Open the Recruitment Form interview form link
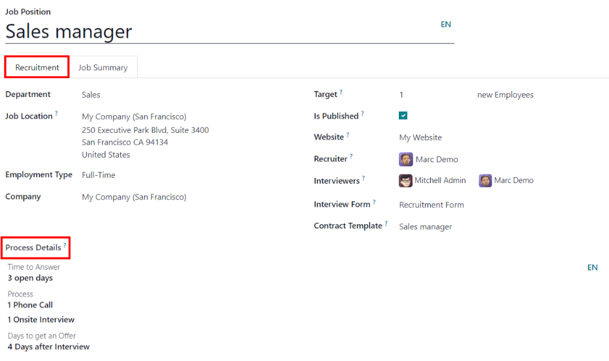 tap(431, 205)
